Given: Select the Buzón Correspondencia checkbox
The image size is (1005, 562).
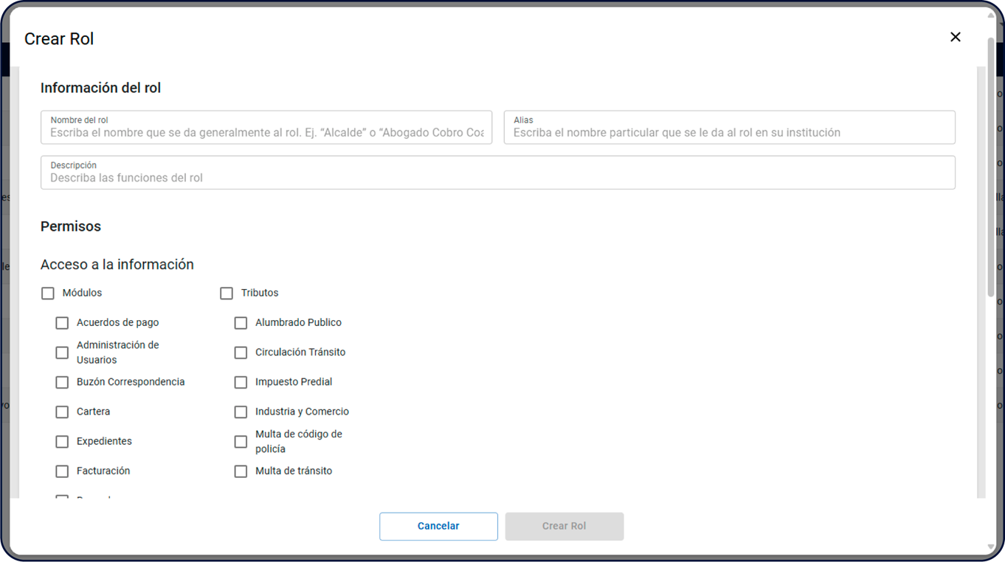Looking at the screenshot, I should [x=62, y=382].
